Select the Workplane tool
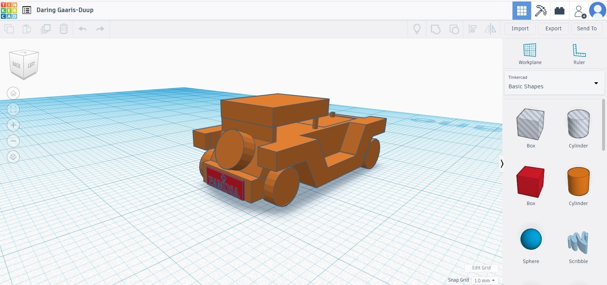607x285 pixels. click(x=530, y=54)
